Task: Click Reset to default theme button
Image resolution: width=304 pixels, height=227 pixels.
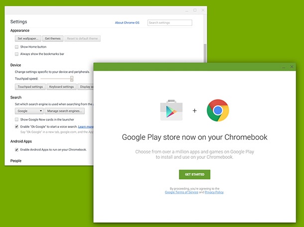Action: point(82,38)
